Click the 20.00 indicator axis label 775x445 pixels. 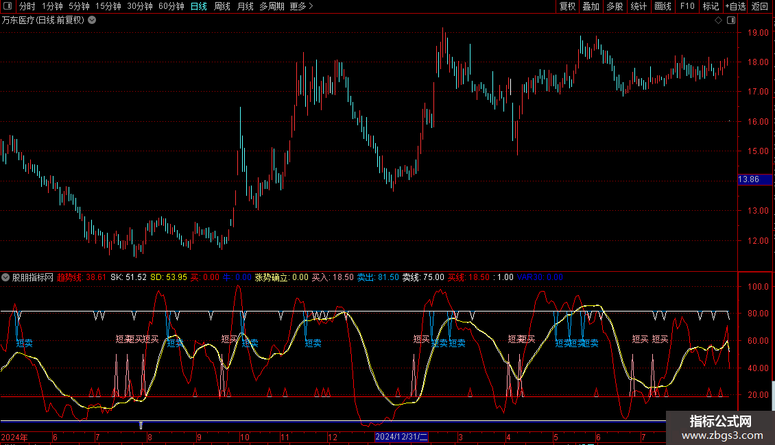[758, 394]
